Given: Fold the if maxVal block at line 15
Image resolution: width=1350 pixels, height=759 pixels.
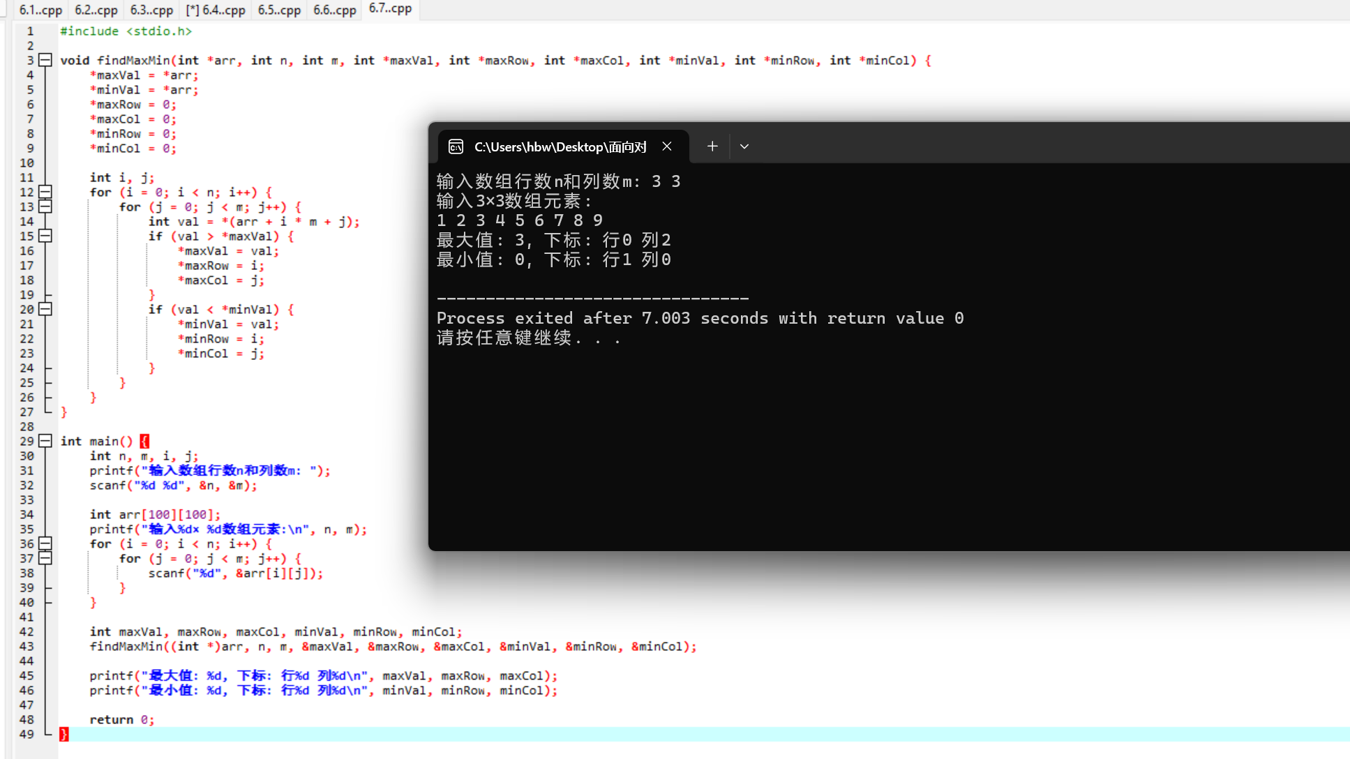Looking at the screenshot, I should [x=45, y=236].
